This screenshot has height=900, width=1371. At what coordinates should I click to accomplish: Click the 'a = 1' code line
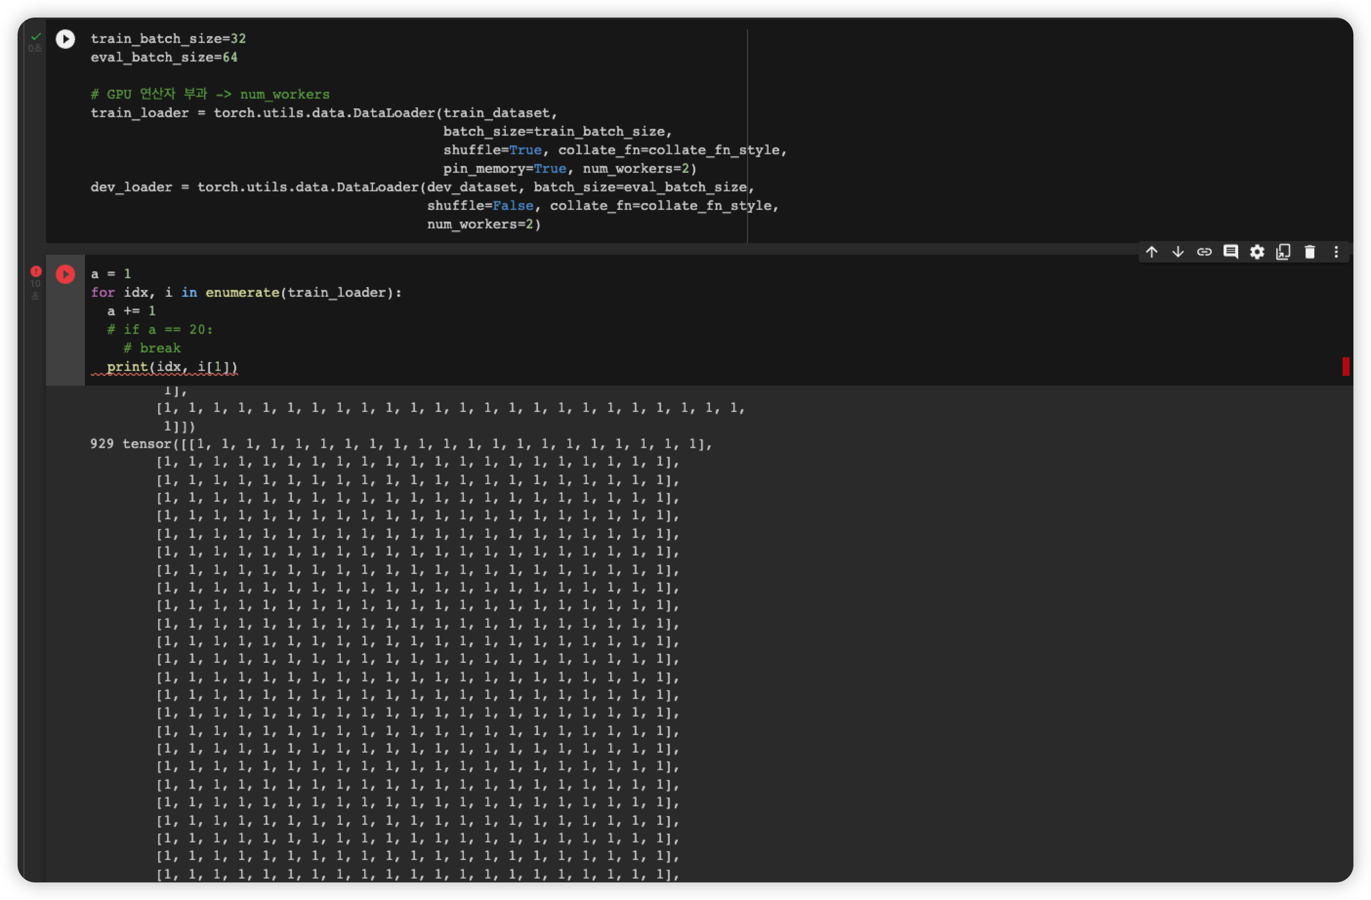click(111, 274)
